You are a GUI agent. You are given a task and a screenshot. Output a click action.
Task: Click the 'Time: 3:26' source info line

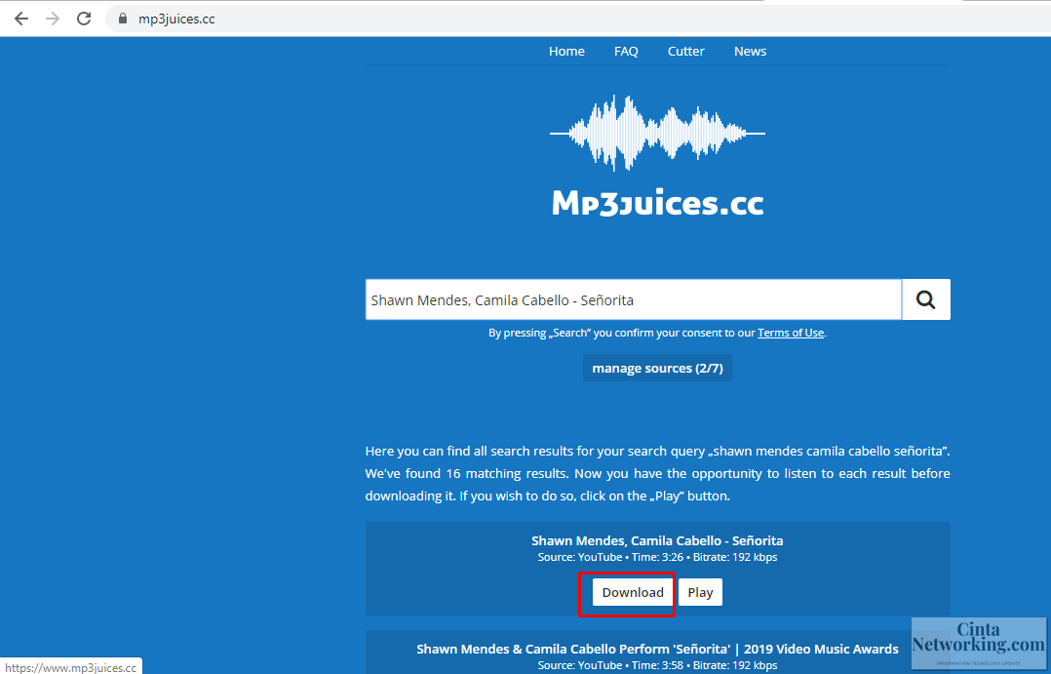tap(657, 557)
